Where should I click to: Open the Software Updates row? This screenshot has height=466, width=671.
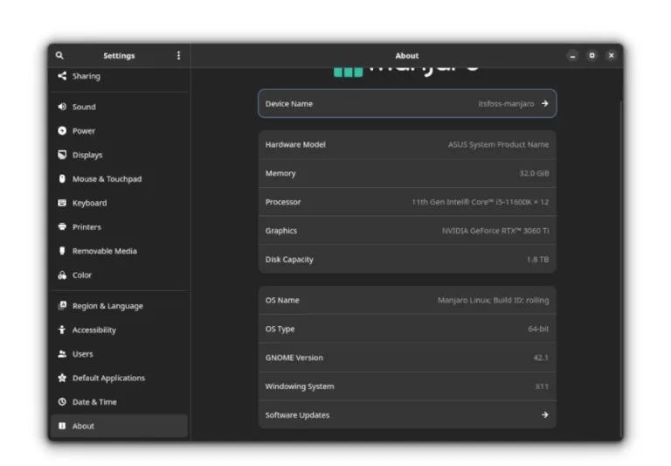[407, 414]
